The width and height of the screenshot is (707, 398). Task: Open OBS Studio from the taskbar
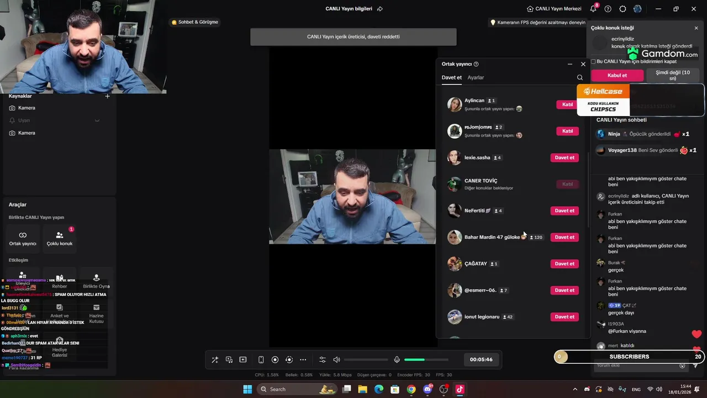point(444,389)
